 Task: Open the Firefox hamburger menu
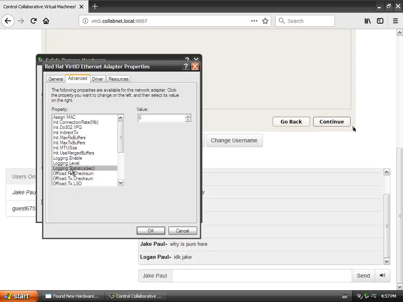click(x=396, y=21)
